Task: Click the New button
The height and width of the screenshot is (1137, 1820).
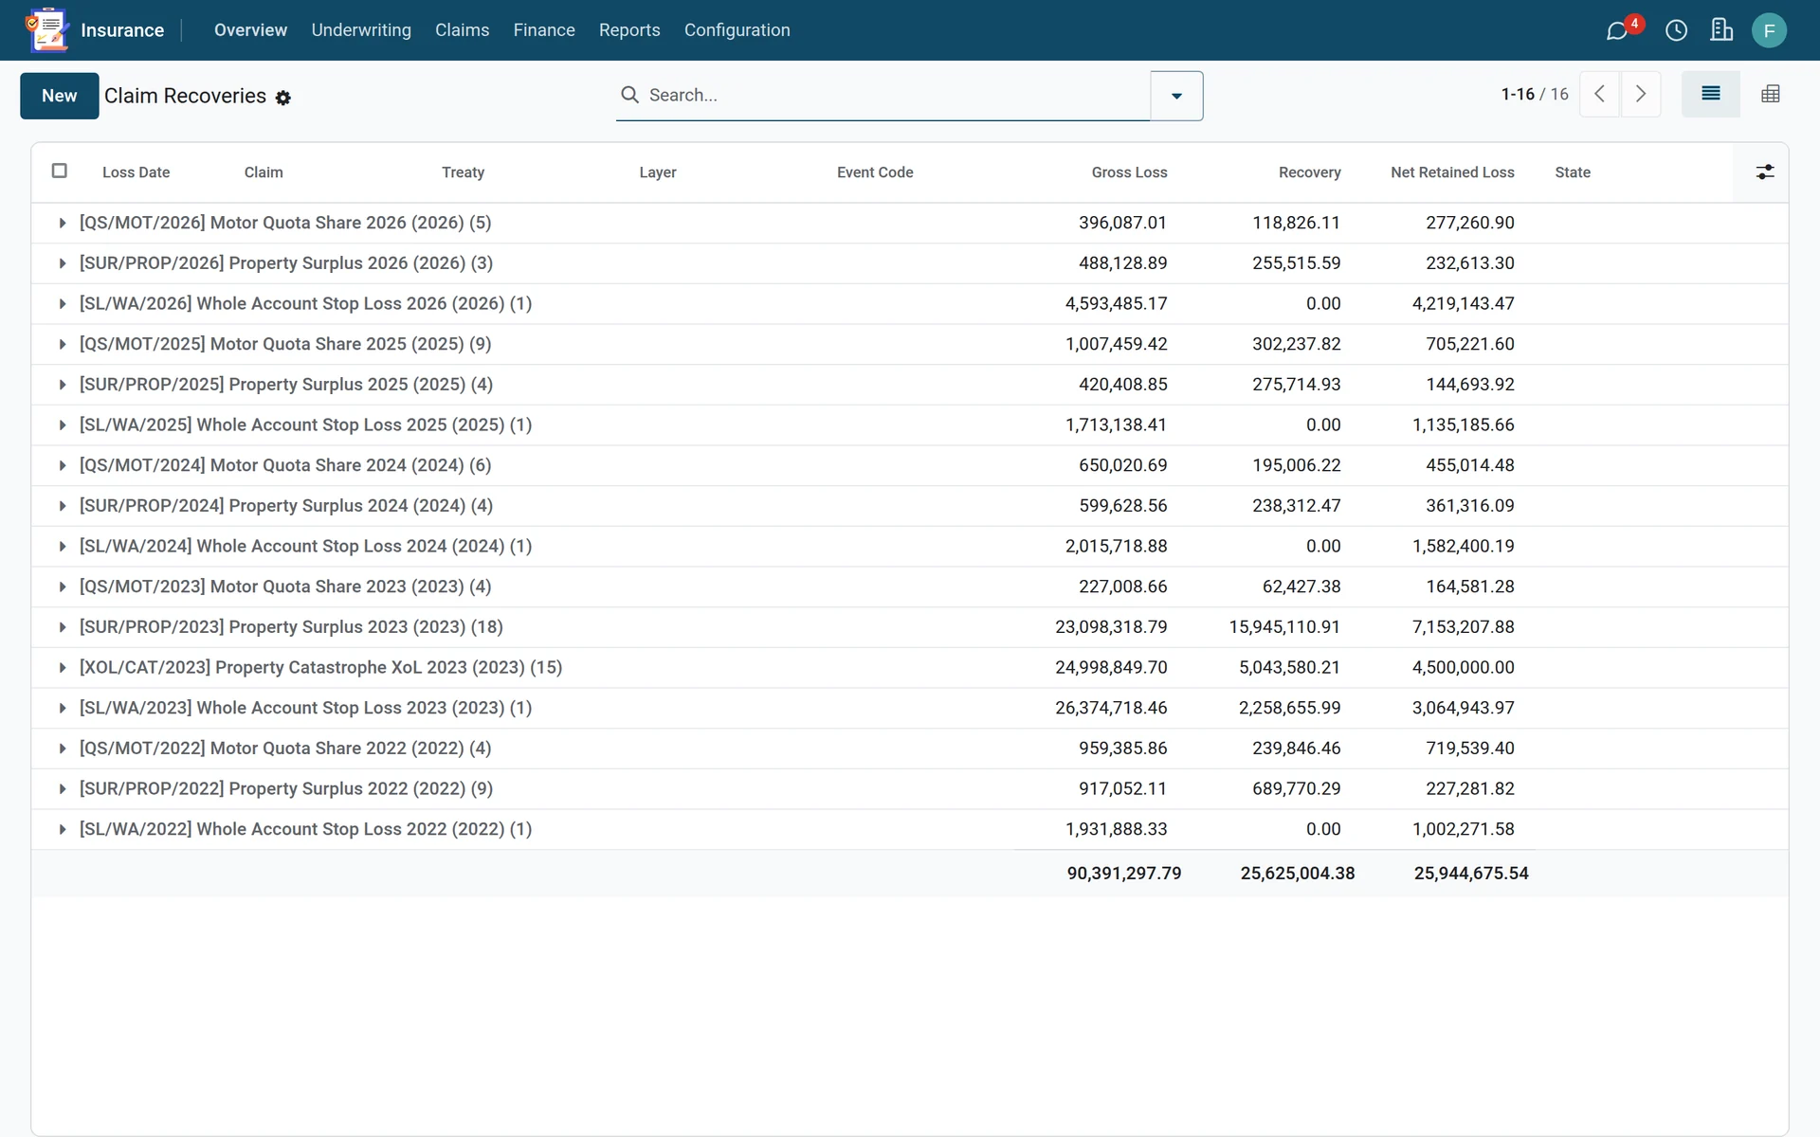Action: coord(60,96)
